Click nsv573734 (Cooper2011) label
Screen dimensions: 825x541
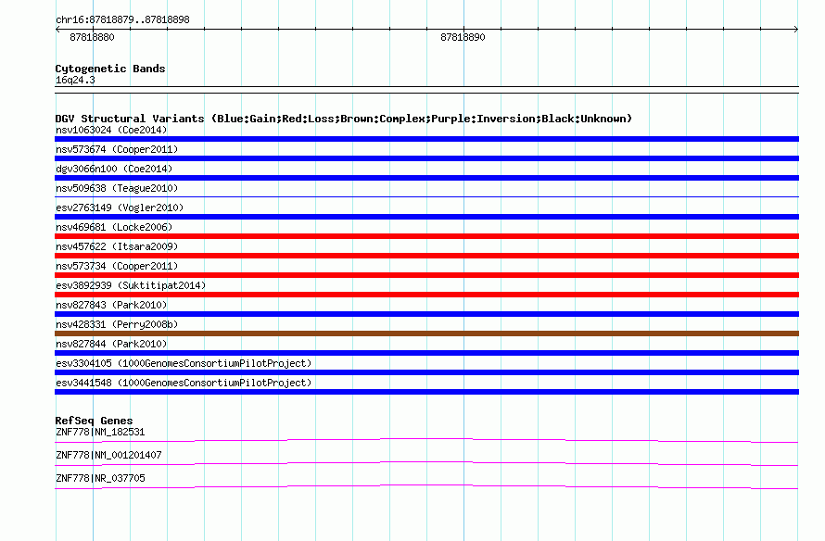coord(117,266)
